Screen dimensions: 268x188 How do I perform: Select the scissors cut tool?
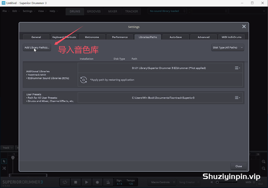click(x=4, y=168)
